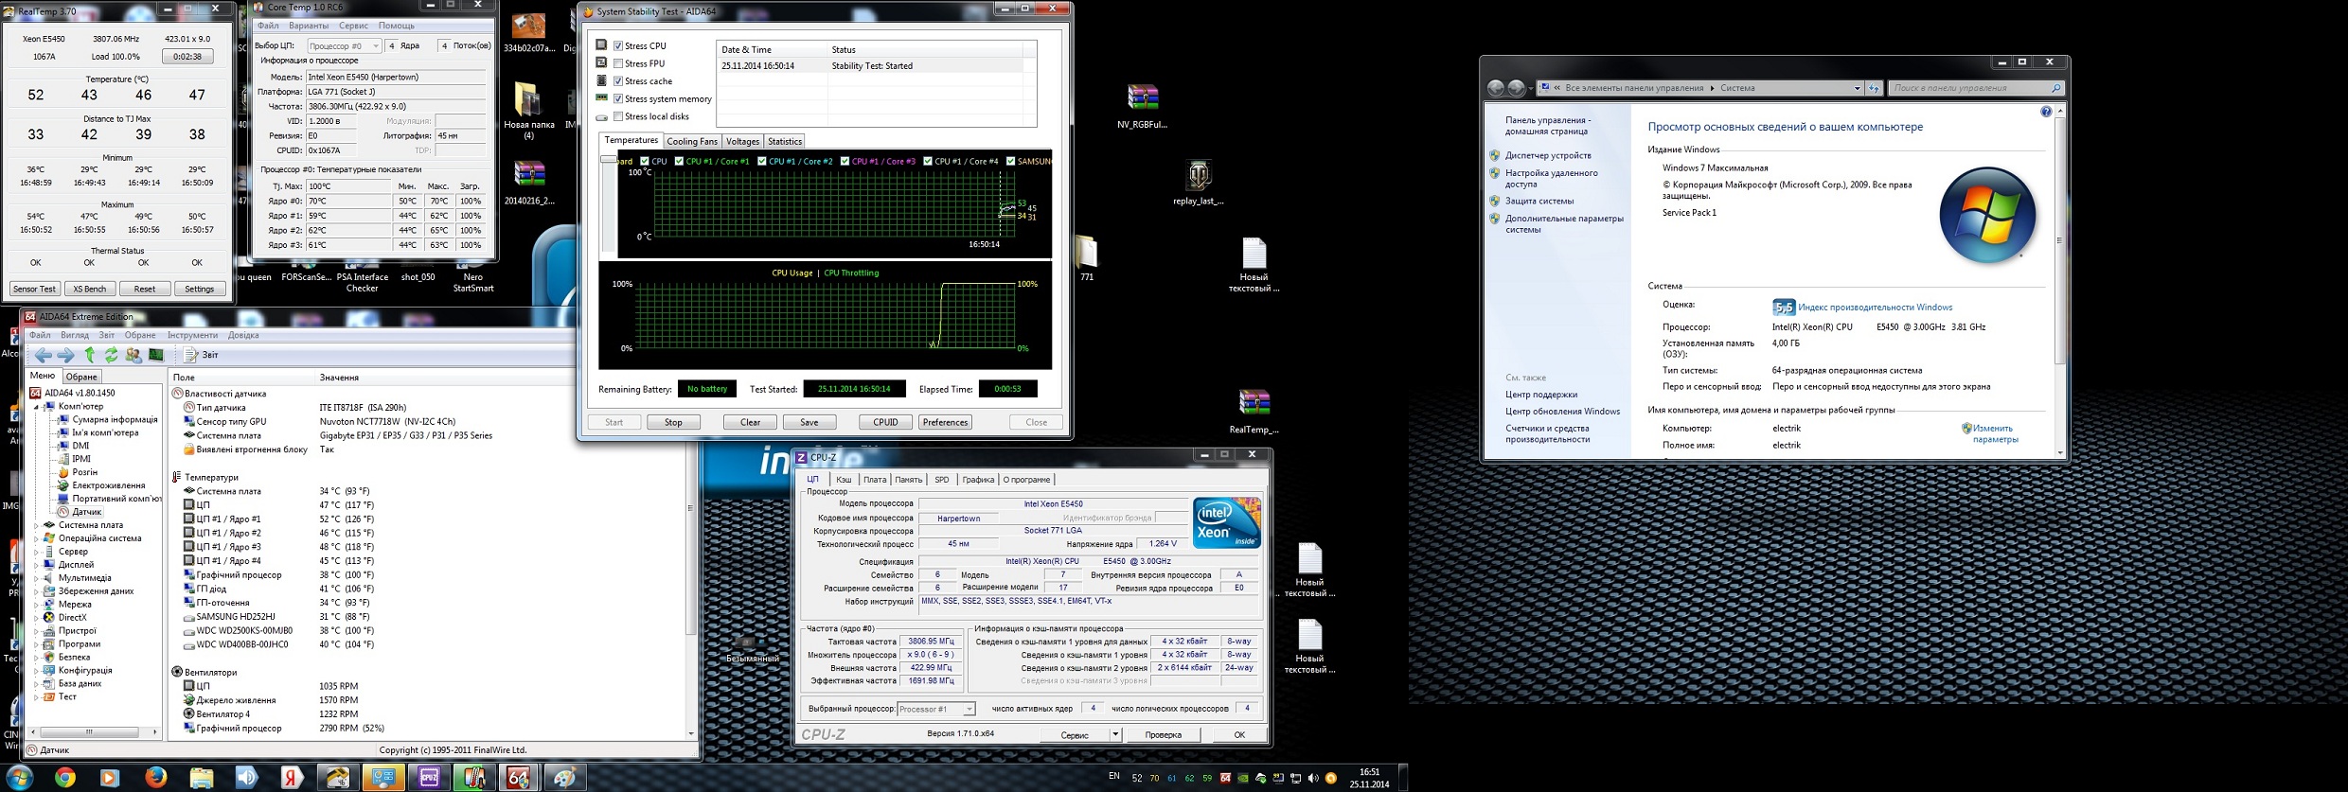The width and height of the screenshot is (2348, 792).
Task: Toggle the CPU #1 / Core #2 graph checkbox
Action: tap(761, 161)
